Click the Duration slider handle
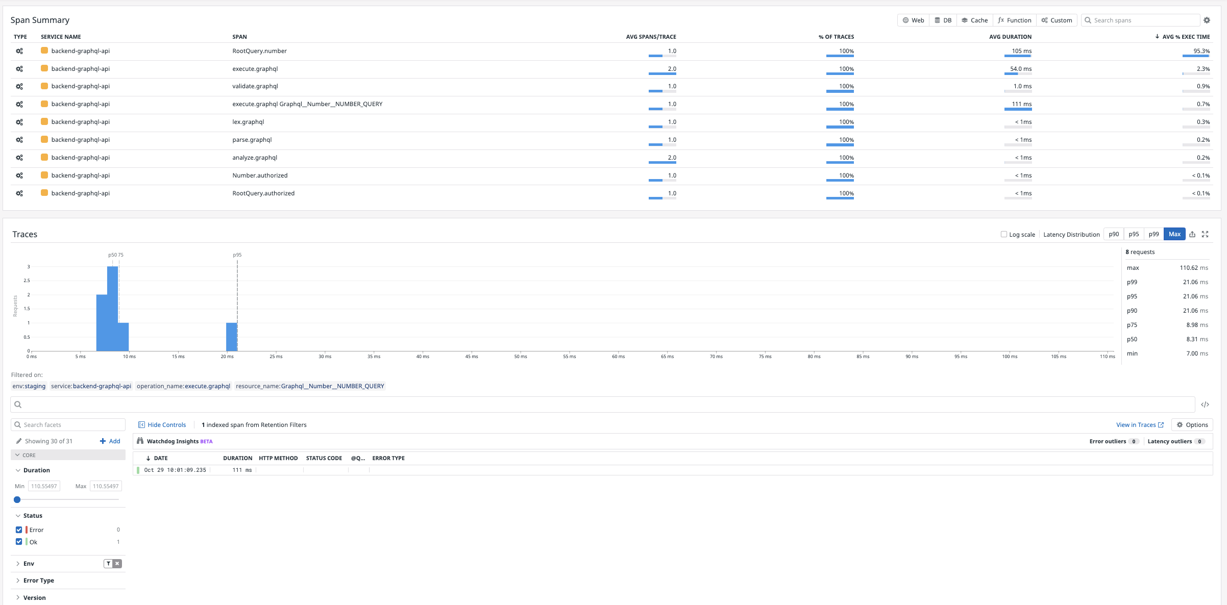The image size is (1227, 605). tap(17, 499)
